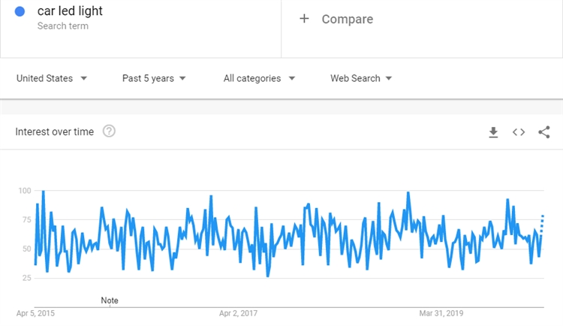This screenshot has height=326, width=563.
Task: Open the embed code icon
Action: 519,132
